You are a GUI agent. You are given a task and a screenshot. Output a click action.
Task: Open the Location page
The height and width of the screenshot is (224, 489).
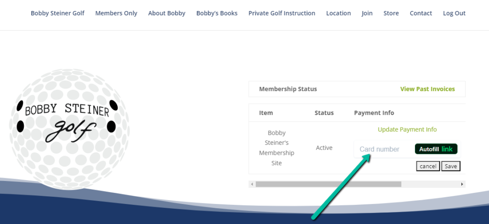click(339, 13)
